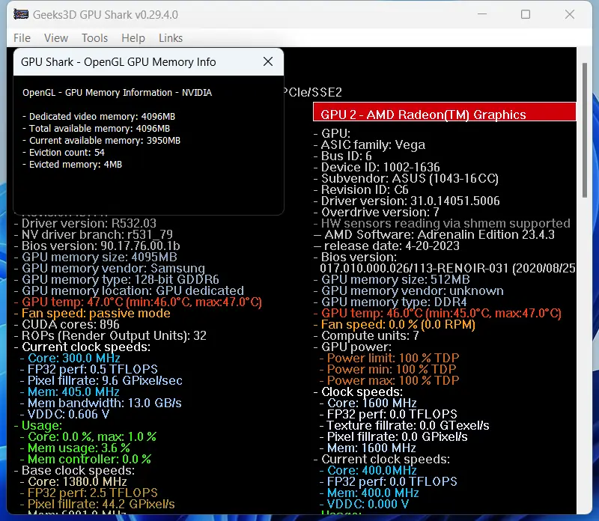This screenshot has height=521, width=599.
Task: Click 'VDDC: 0.606 V' line
Action: point(65,415)
